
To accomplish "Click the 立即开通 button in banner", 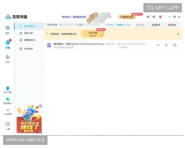I will tap(92, 34).
